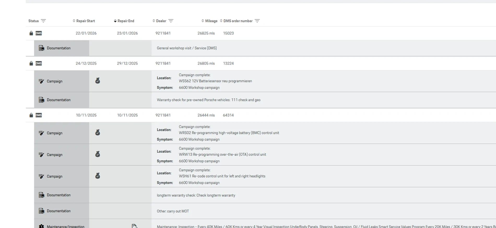Screen dimensions: 496x228
Task: Click the DMS order number header label
Action: (238, 21)
